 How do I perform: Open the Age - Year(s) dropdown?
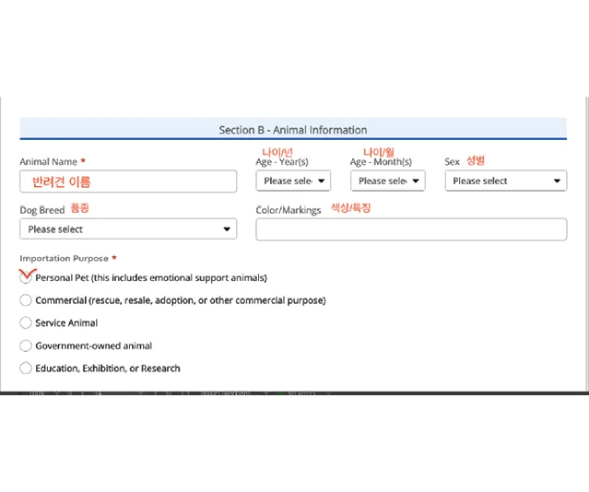click(293, 181)
